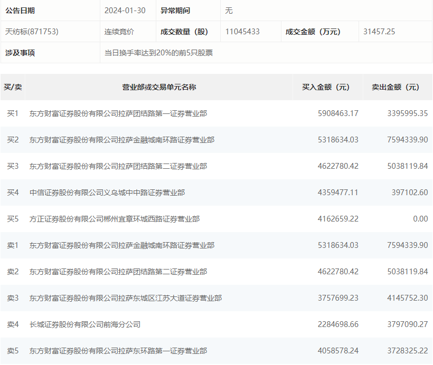Image resolution: width=433 pixels, height=365 pixels.
Task: Select the 买4 row label
Action: point(13,193)
